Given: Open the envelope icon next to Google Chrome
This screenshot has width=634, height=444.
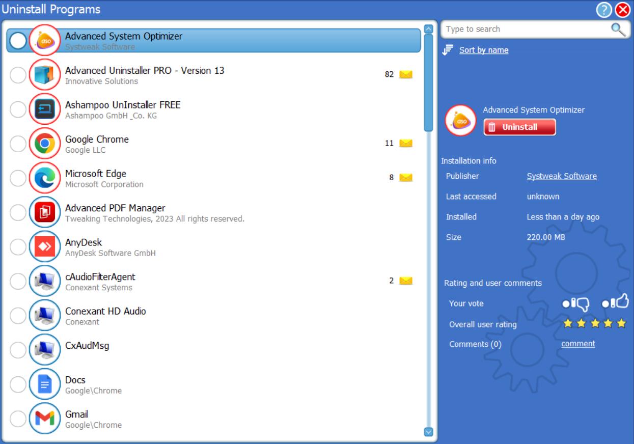Looking at the screenshot, I should tap(406, 144).
